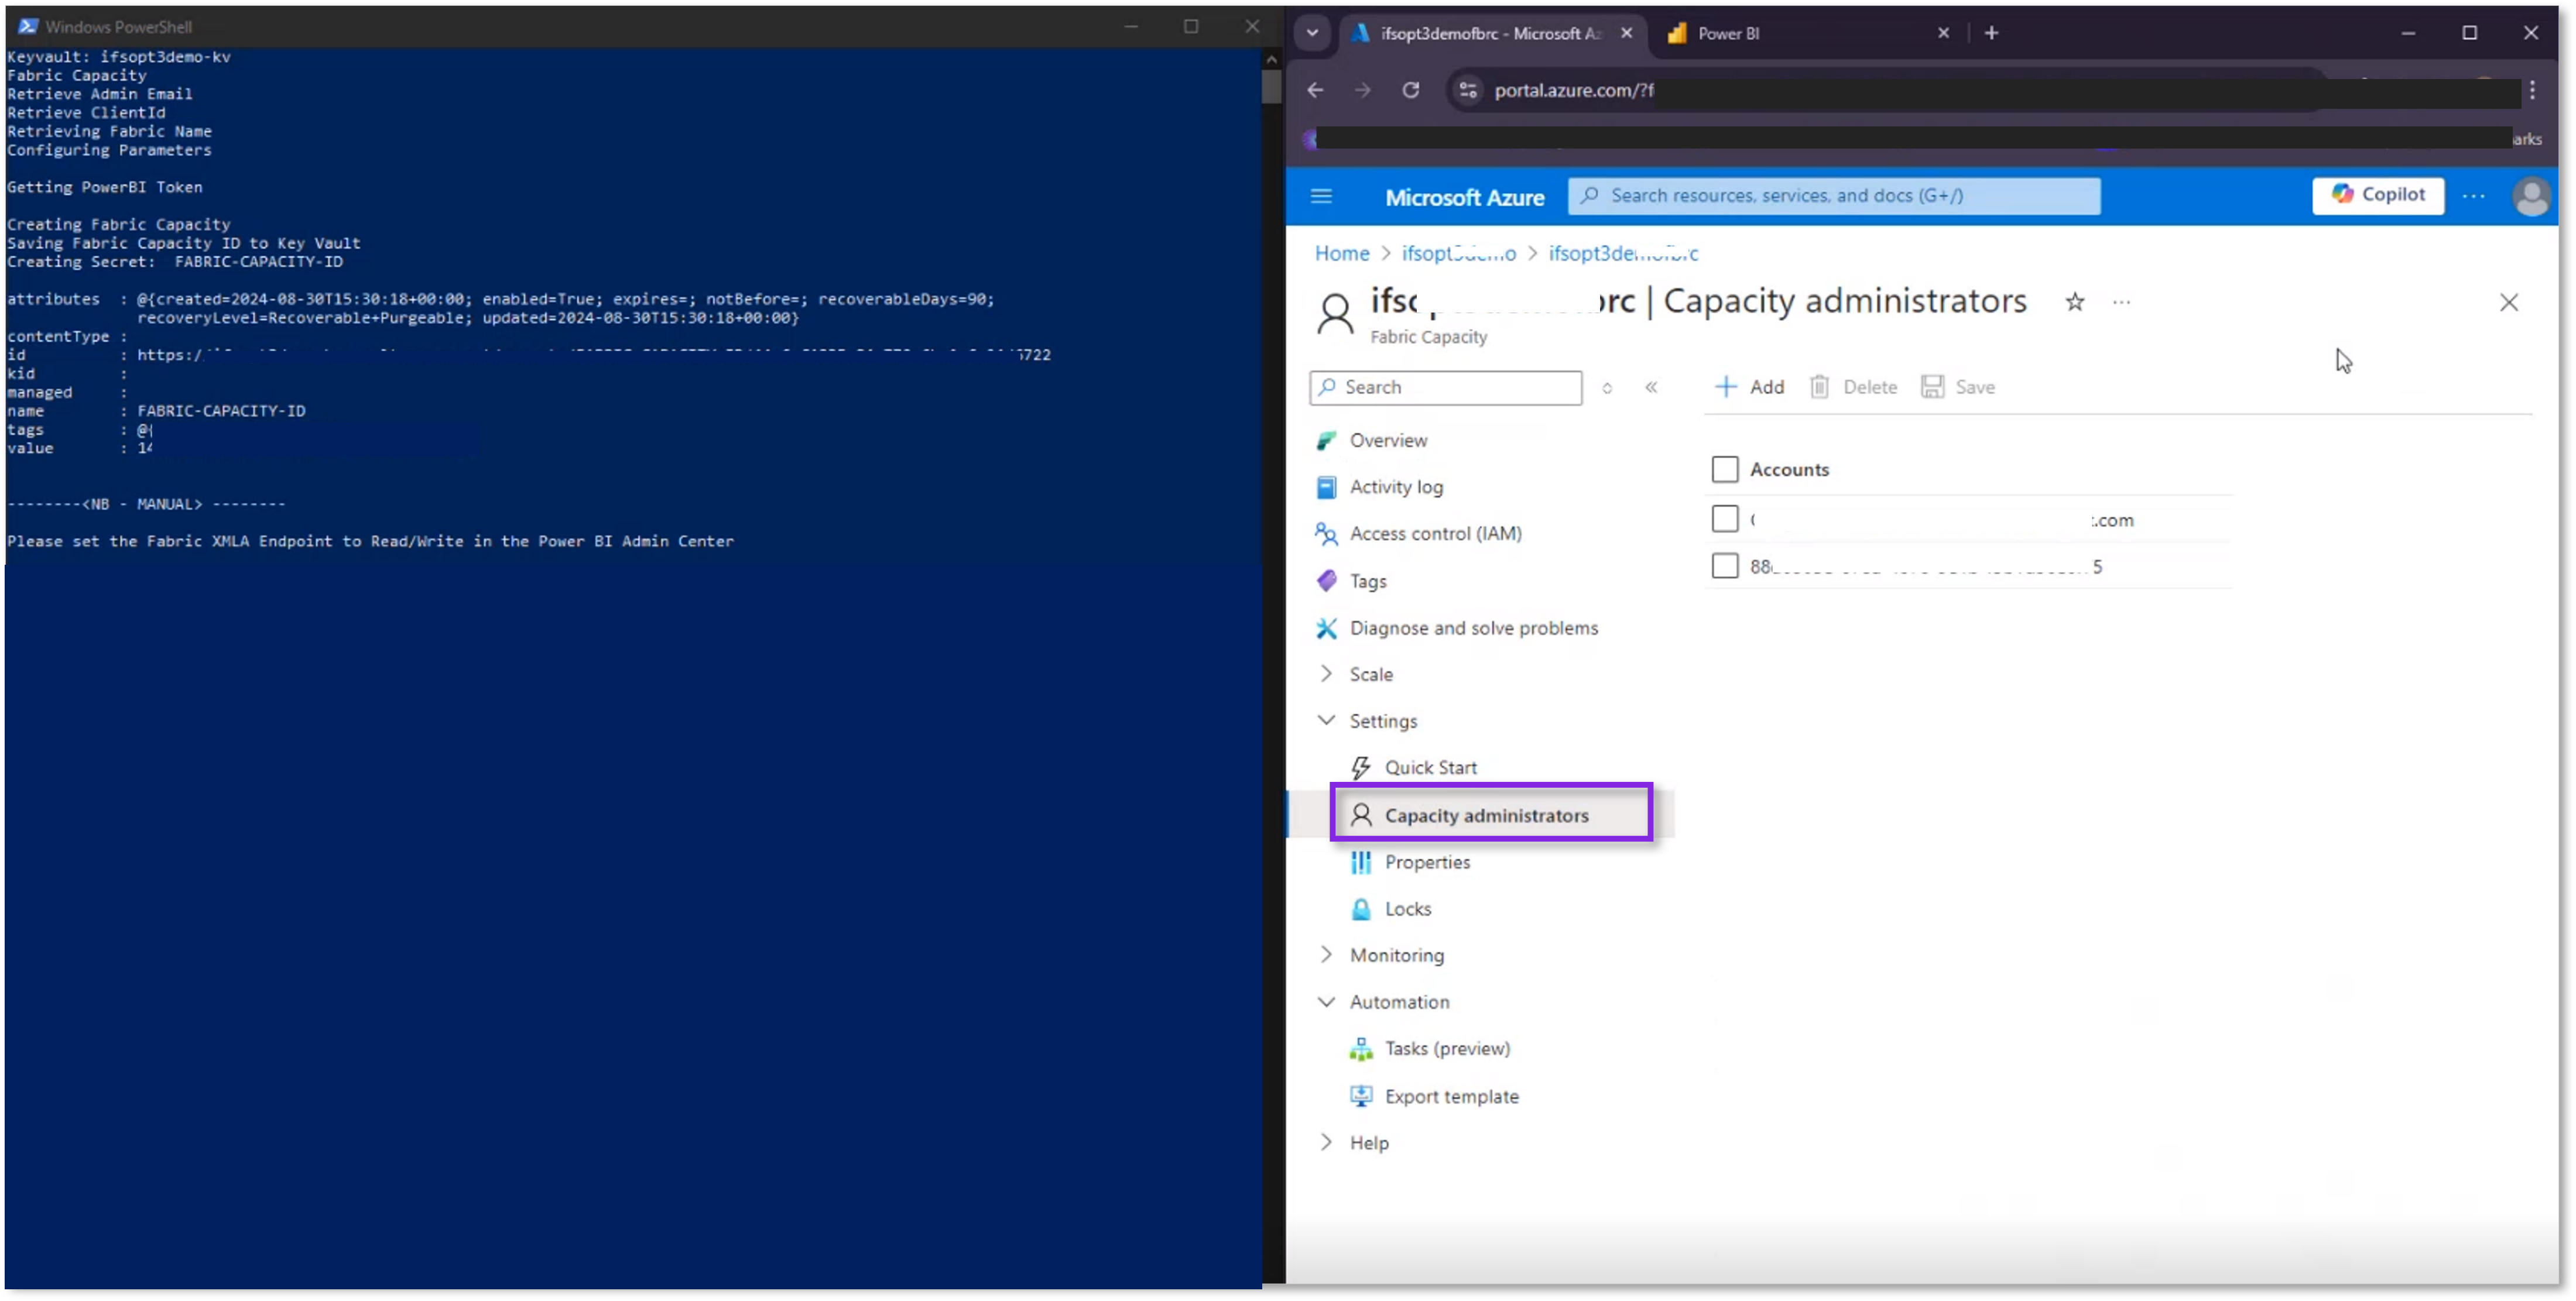Click the browser address bar URL
This screenshot has height=1301, width=2576.
[x=1573, y=90]
